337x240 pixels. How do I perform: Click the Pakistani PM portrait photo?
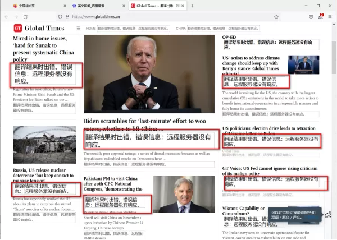(x=184, y=195)
